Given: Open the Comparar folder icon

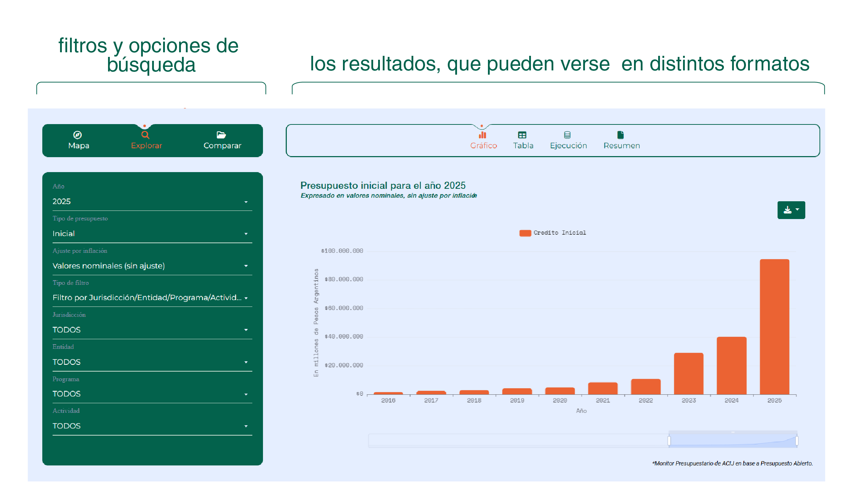Looking at the screenshot, I should [221, 135].
